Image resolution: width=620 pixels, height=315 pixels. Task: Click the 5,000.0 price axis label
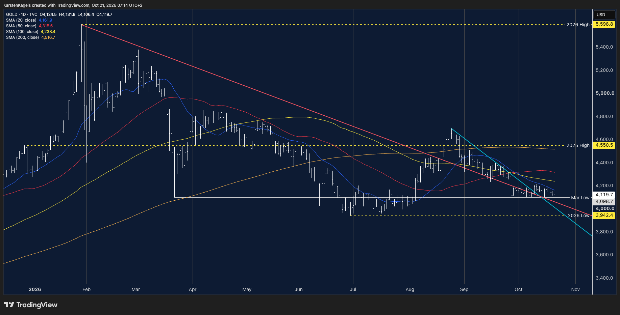pos(605,93)
